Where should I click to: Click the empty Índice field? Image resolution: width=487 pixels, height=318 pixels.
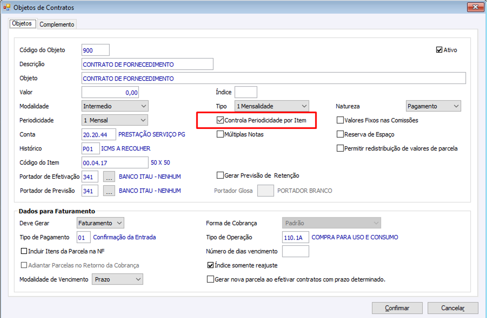[246, 92]
